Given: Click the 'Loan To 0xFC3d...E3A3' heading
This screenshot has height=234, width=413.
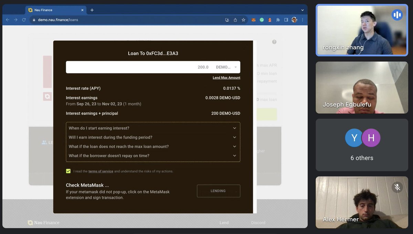Looking at the screenshot, I should (x=153, y=53).
